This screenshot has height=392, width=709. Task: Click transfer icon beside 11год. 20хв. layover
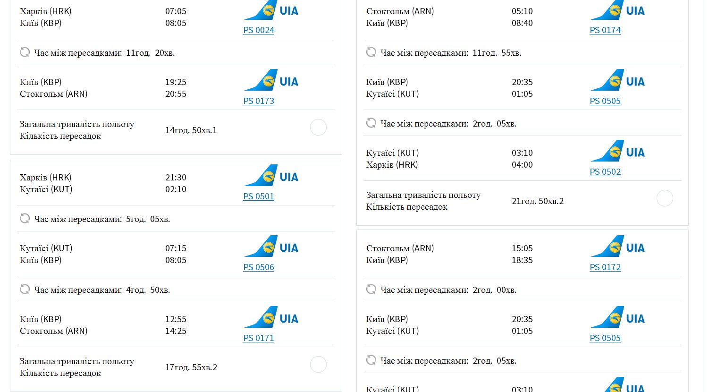pyautogui.click(x=25, y=52)
